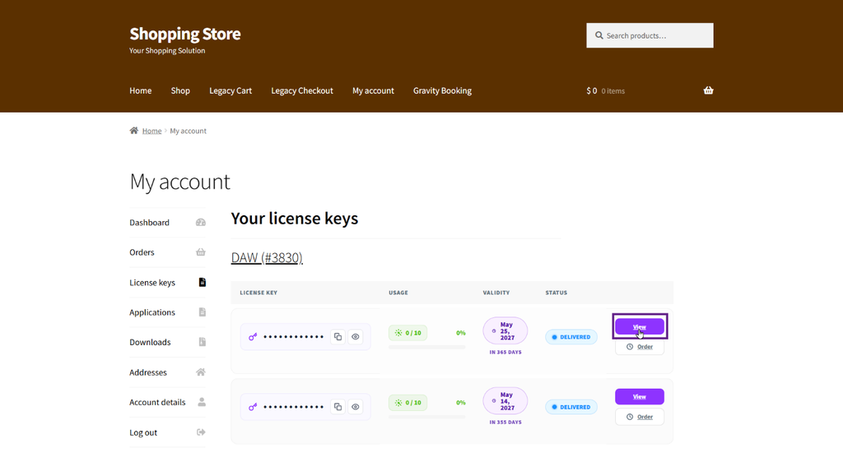Click the Downloads file icon
The width and height of the screenshot is (843, 471).
point(203,342)
